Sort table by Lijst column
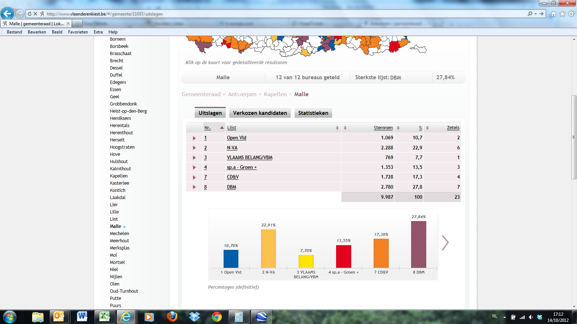 [x=232, y=128]
